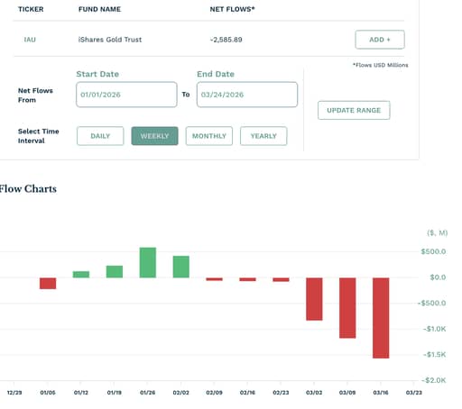The height and width of the screenshot is (409, 462).
Task: Open the IAU ticker link
Action: point(30,40)
